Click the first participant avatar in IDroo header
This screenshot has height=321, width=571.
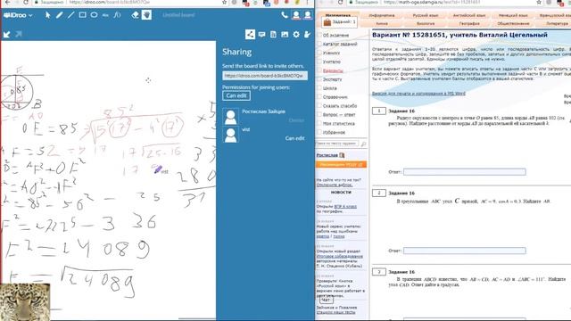point(296,15)
